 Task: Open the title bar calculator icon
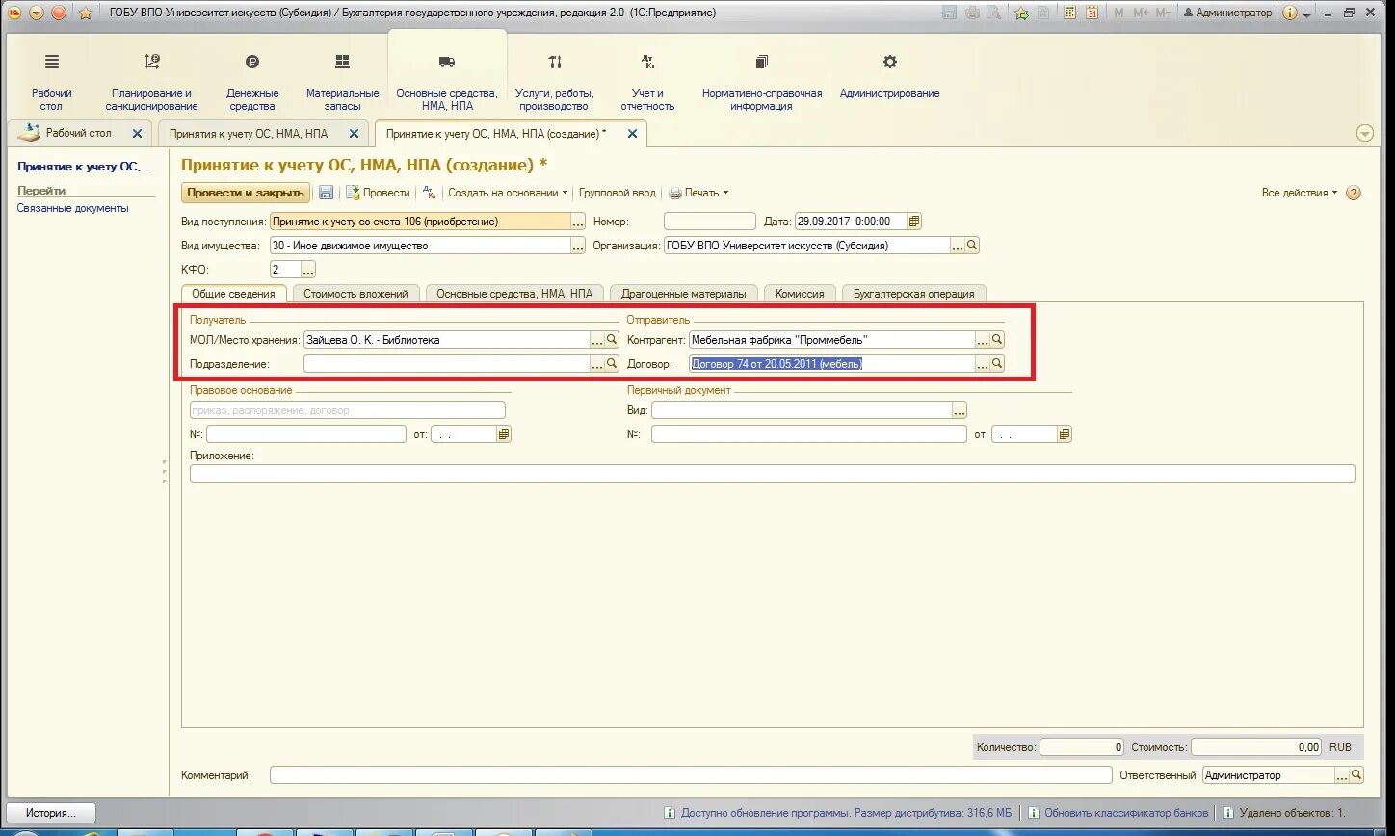click(1069, 13)
